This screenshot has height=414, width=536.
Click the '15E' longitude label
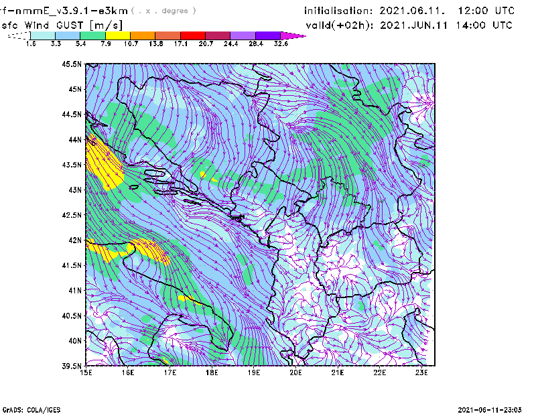click(x=86, y=372)
